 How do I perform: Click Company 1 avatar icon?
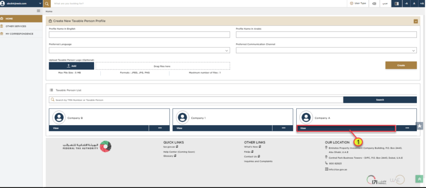click(x=183, y=118)
